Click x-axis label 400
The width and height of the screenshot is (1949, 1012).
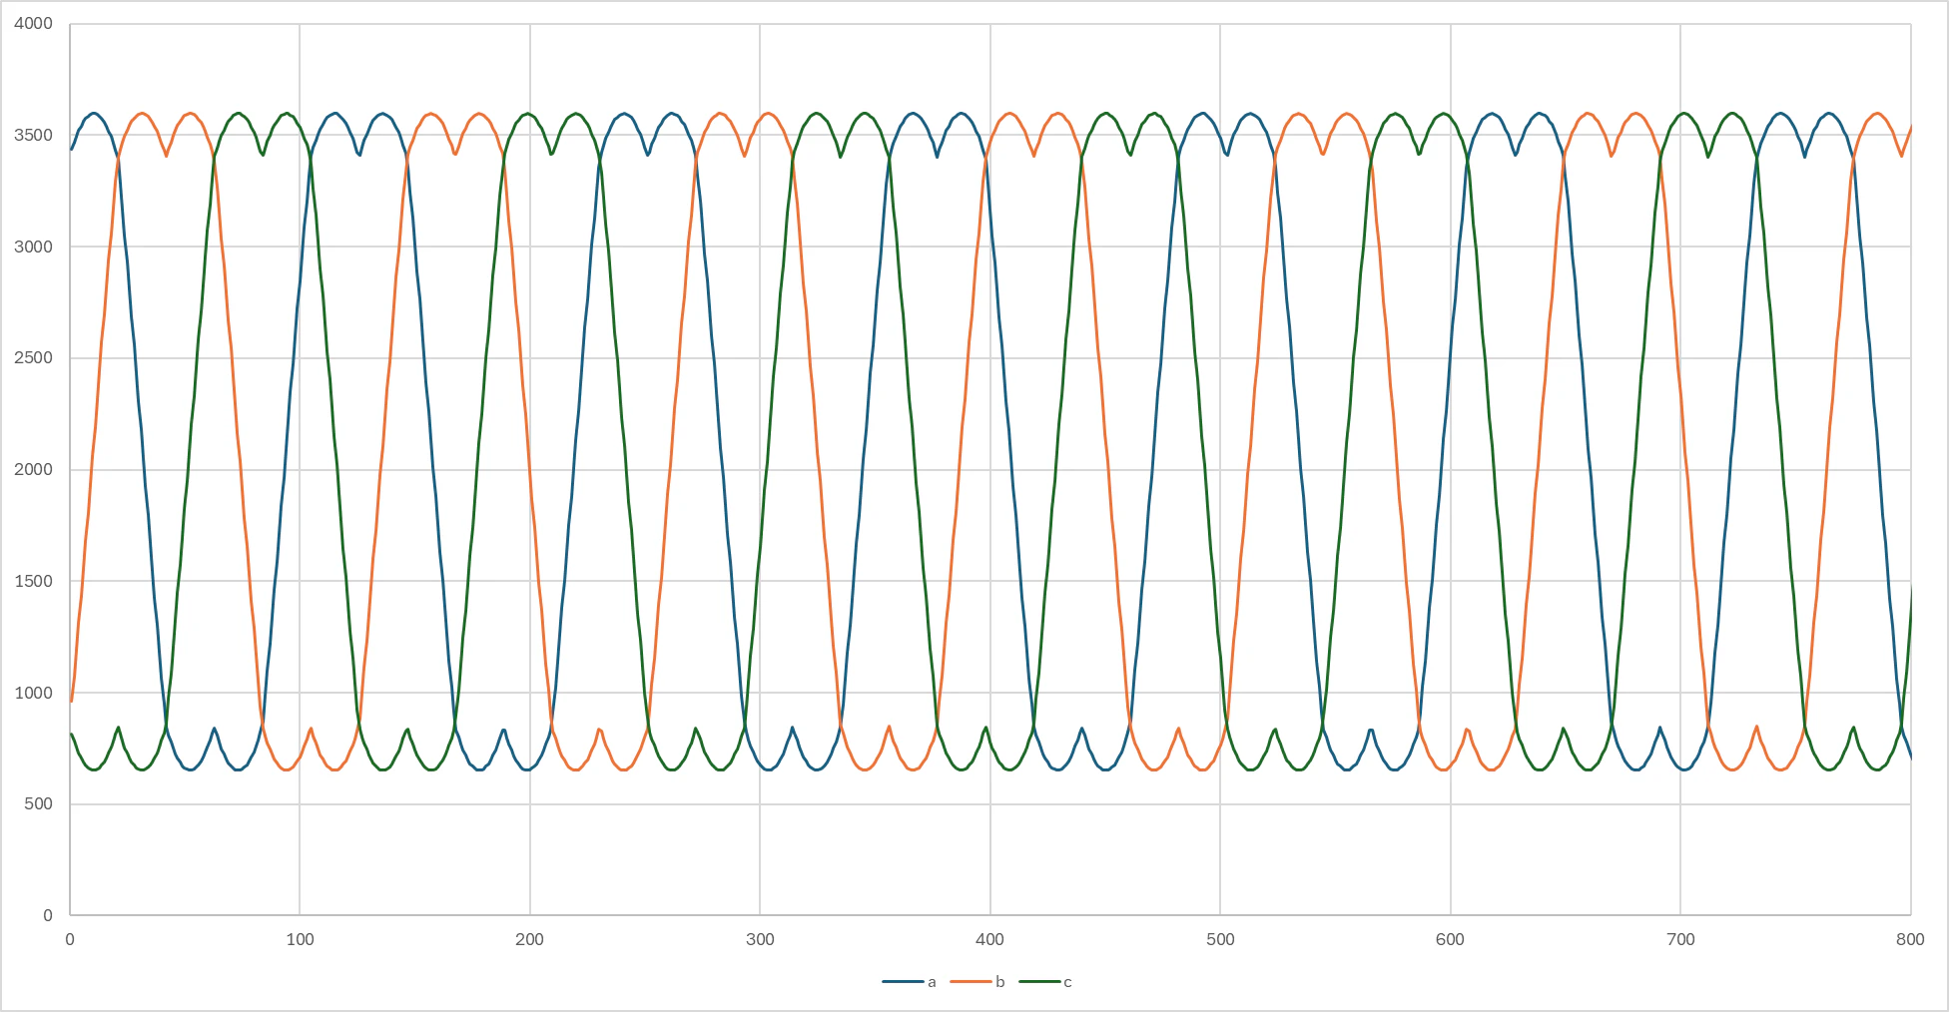[x=989, y=939]
